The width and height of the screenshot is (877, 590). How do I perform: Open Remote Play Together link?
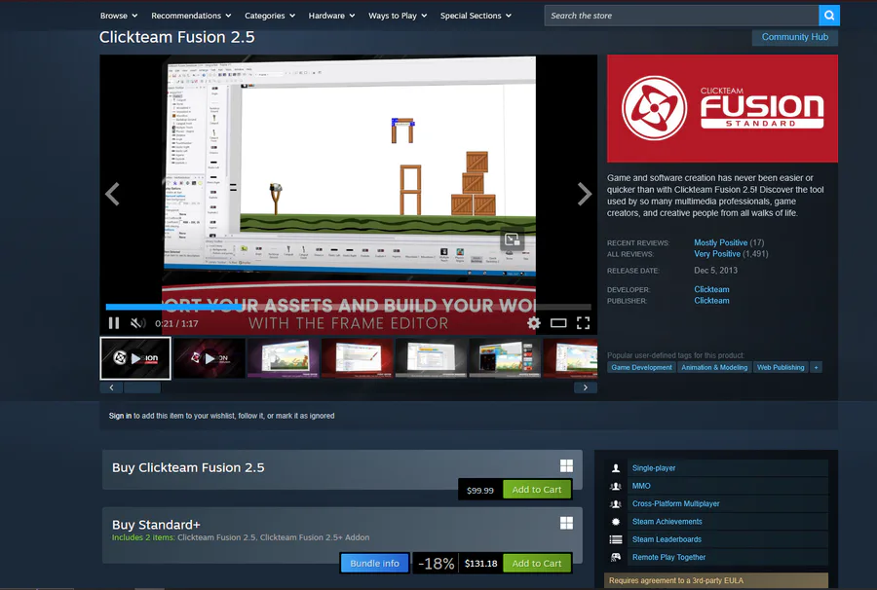668,558
